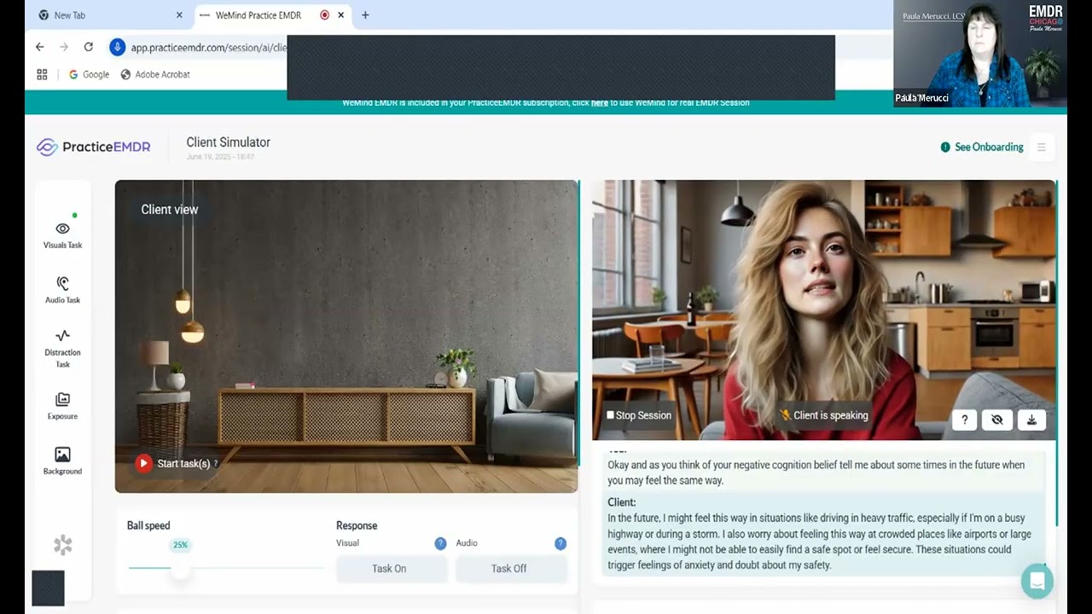Open the Google bookmark
This screenshot has width=1092, height=614.
pos(89,74)
